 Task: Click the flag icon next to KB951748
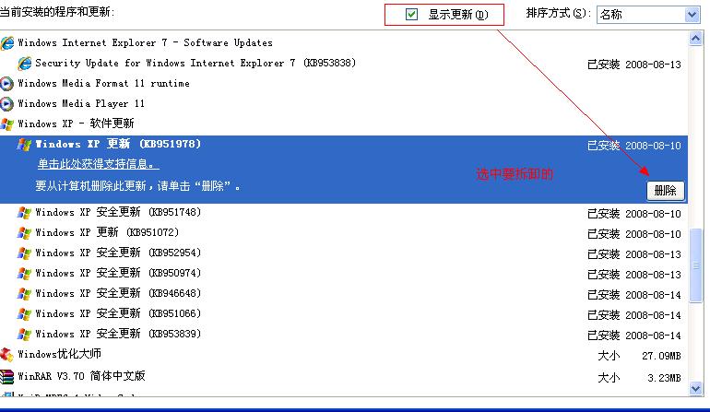coord(24,212)
